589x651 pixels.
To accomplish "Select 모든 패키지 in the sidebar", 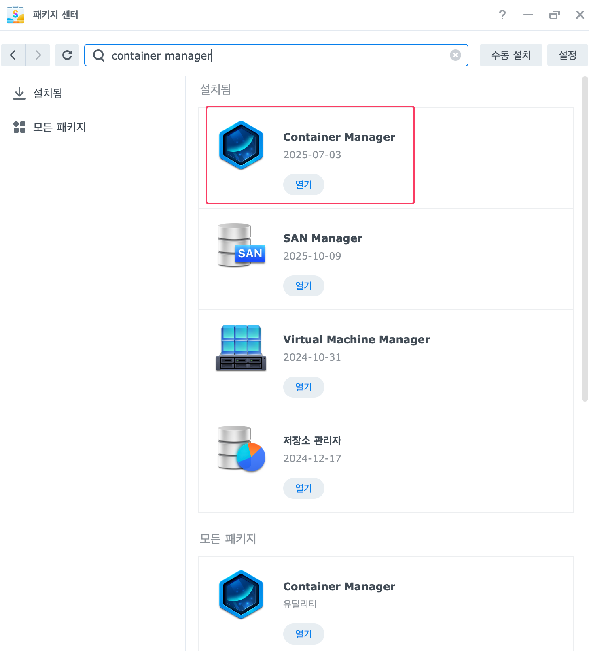I will pyautogui.click(x=59, y=127).
